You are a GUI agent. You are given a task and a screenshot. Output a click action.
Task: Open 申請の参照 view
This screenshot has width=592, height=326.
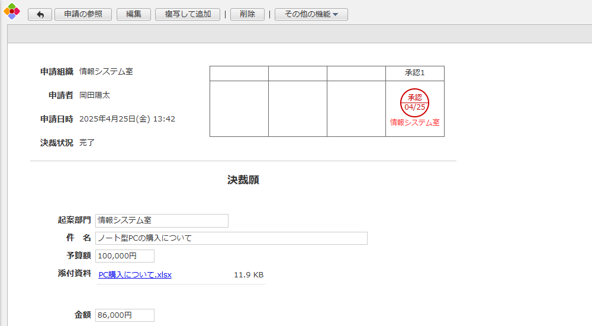[x=83, y=15]
